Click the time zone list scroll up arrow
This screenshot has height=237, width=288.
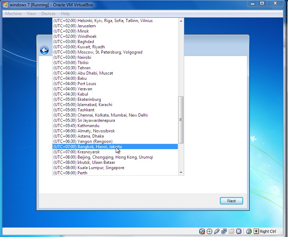click(181, 21)
